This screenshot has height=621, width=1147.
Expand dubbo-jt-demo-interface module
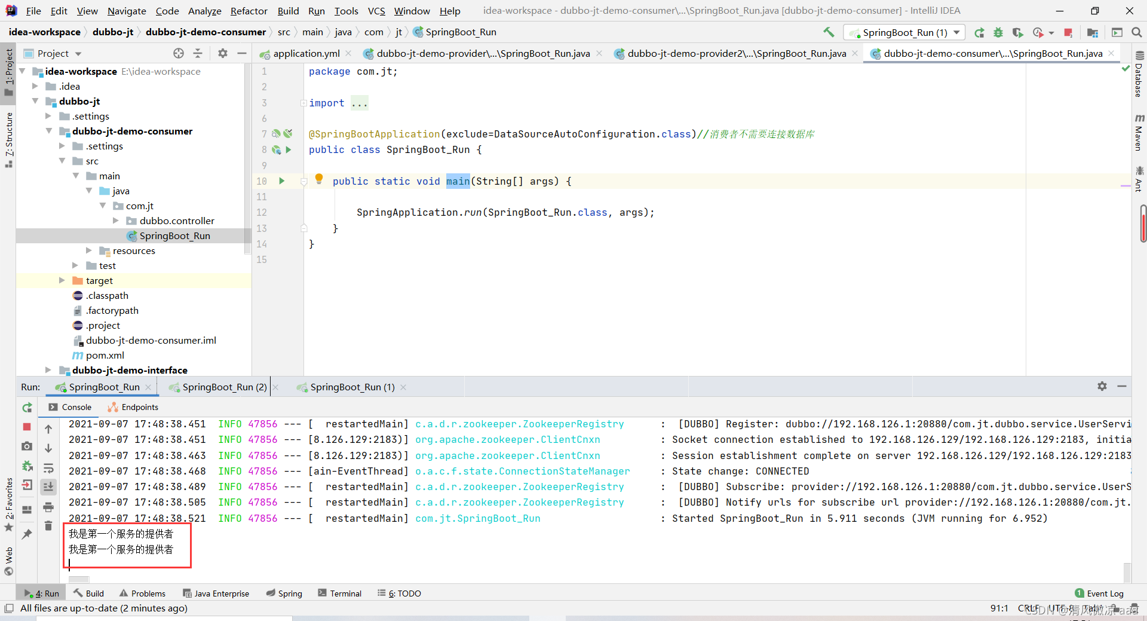(x=48, y=370)
